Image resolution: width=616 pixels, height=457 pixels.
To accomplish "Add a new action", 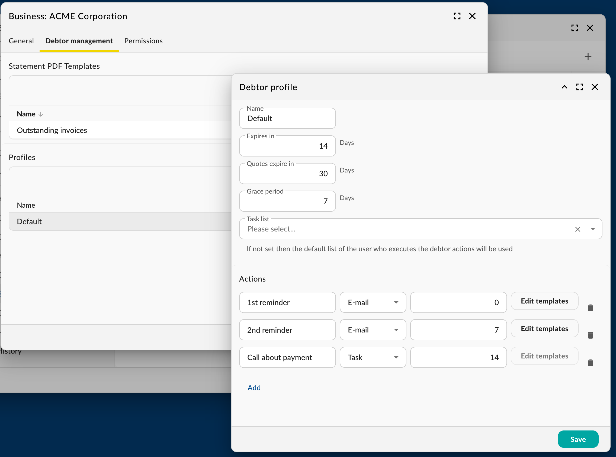I will point(254,388).
